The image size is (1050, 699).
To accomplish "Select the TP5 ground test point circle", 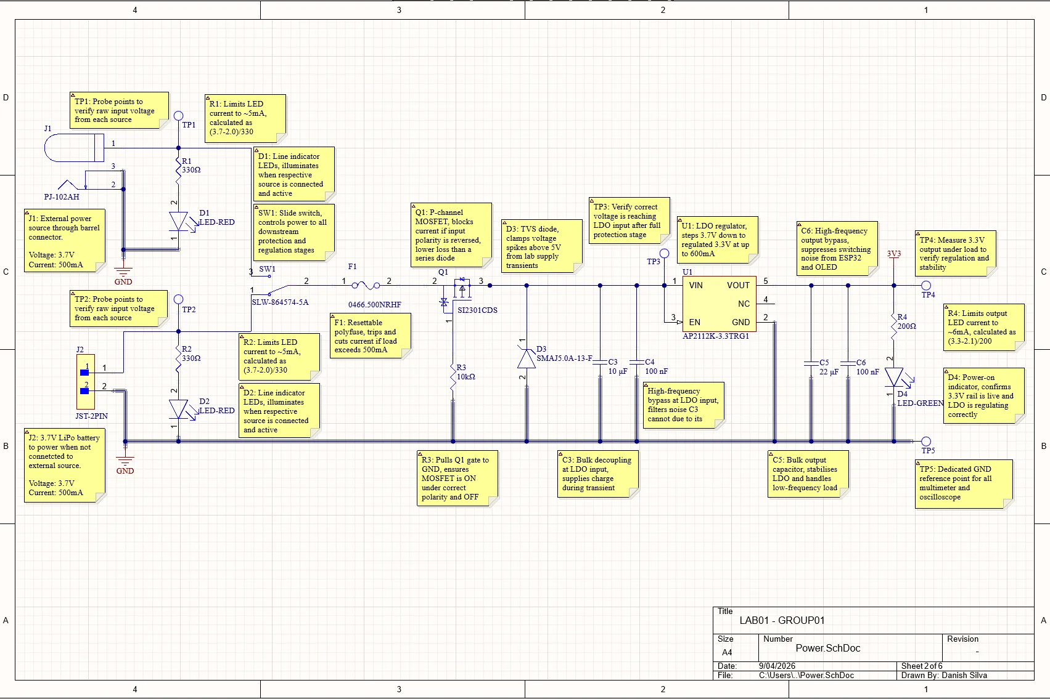I will tap(926, 441).
